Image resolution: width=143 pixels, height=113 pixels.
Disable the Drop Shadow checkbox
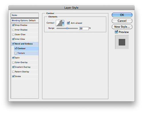click(x=13, y=25)
